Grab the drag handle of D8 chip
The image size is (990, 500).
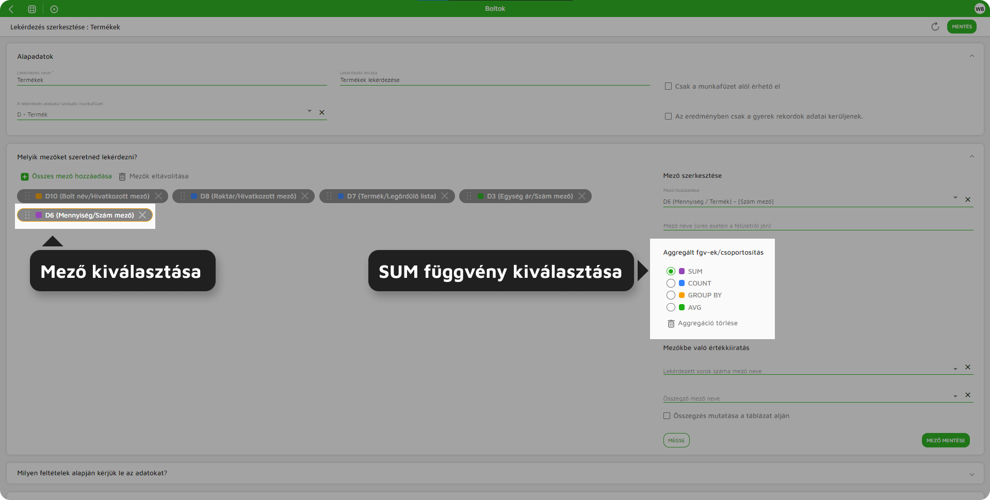tap(183, 196)
